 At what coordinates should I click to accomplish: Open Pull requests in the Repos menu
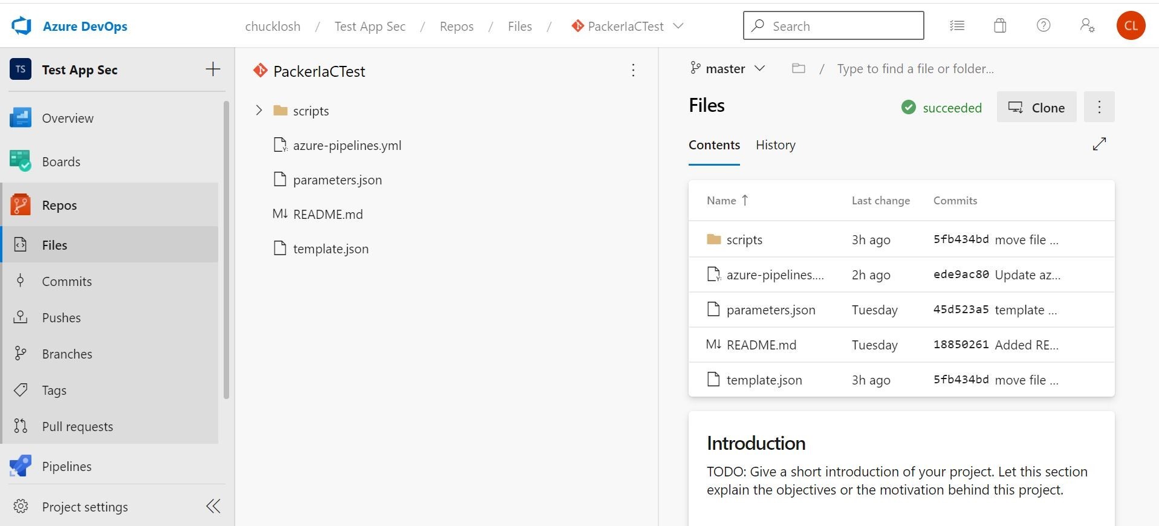[77, 426]
